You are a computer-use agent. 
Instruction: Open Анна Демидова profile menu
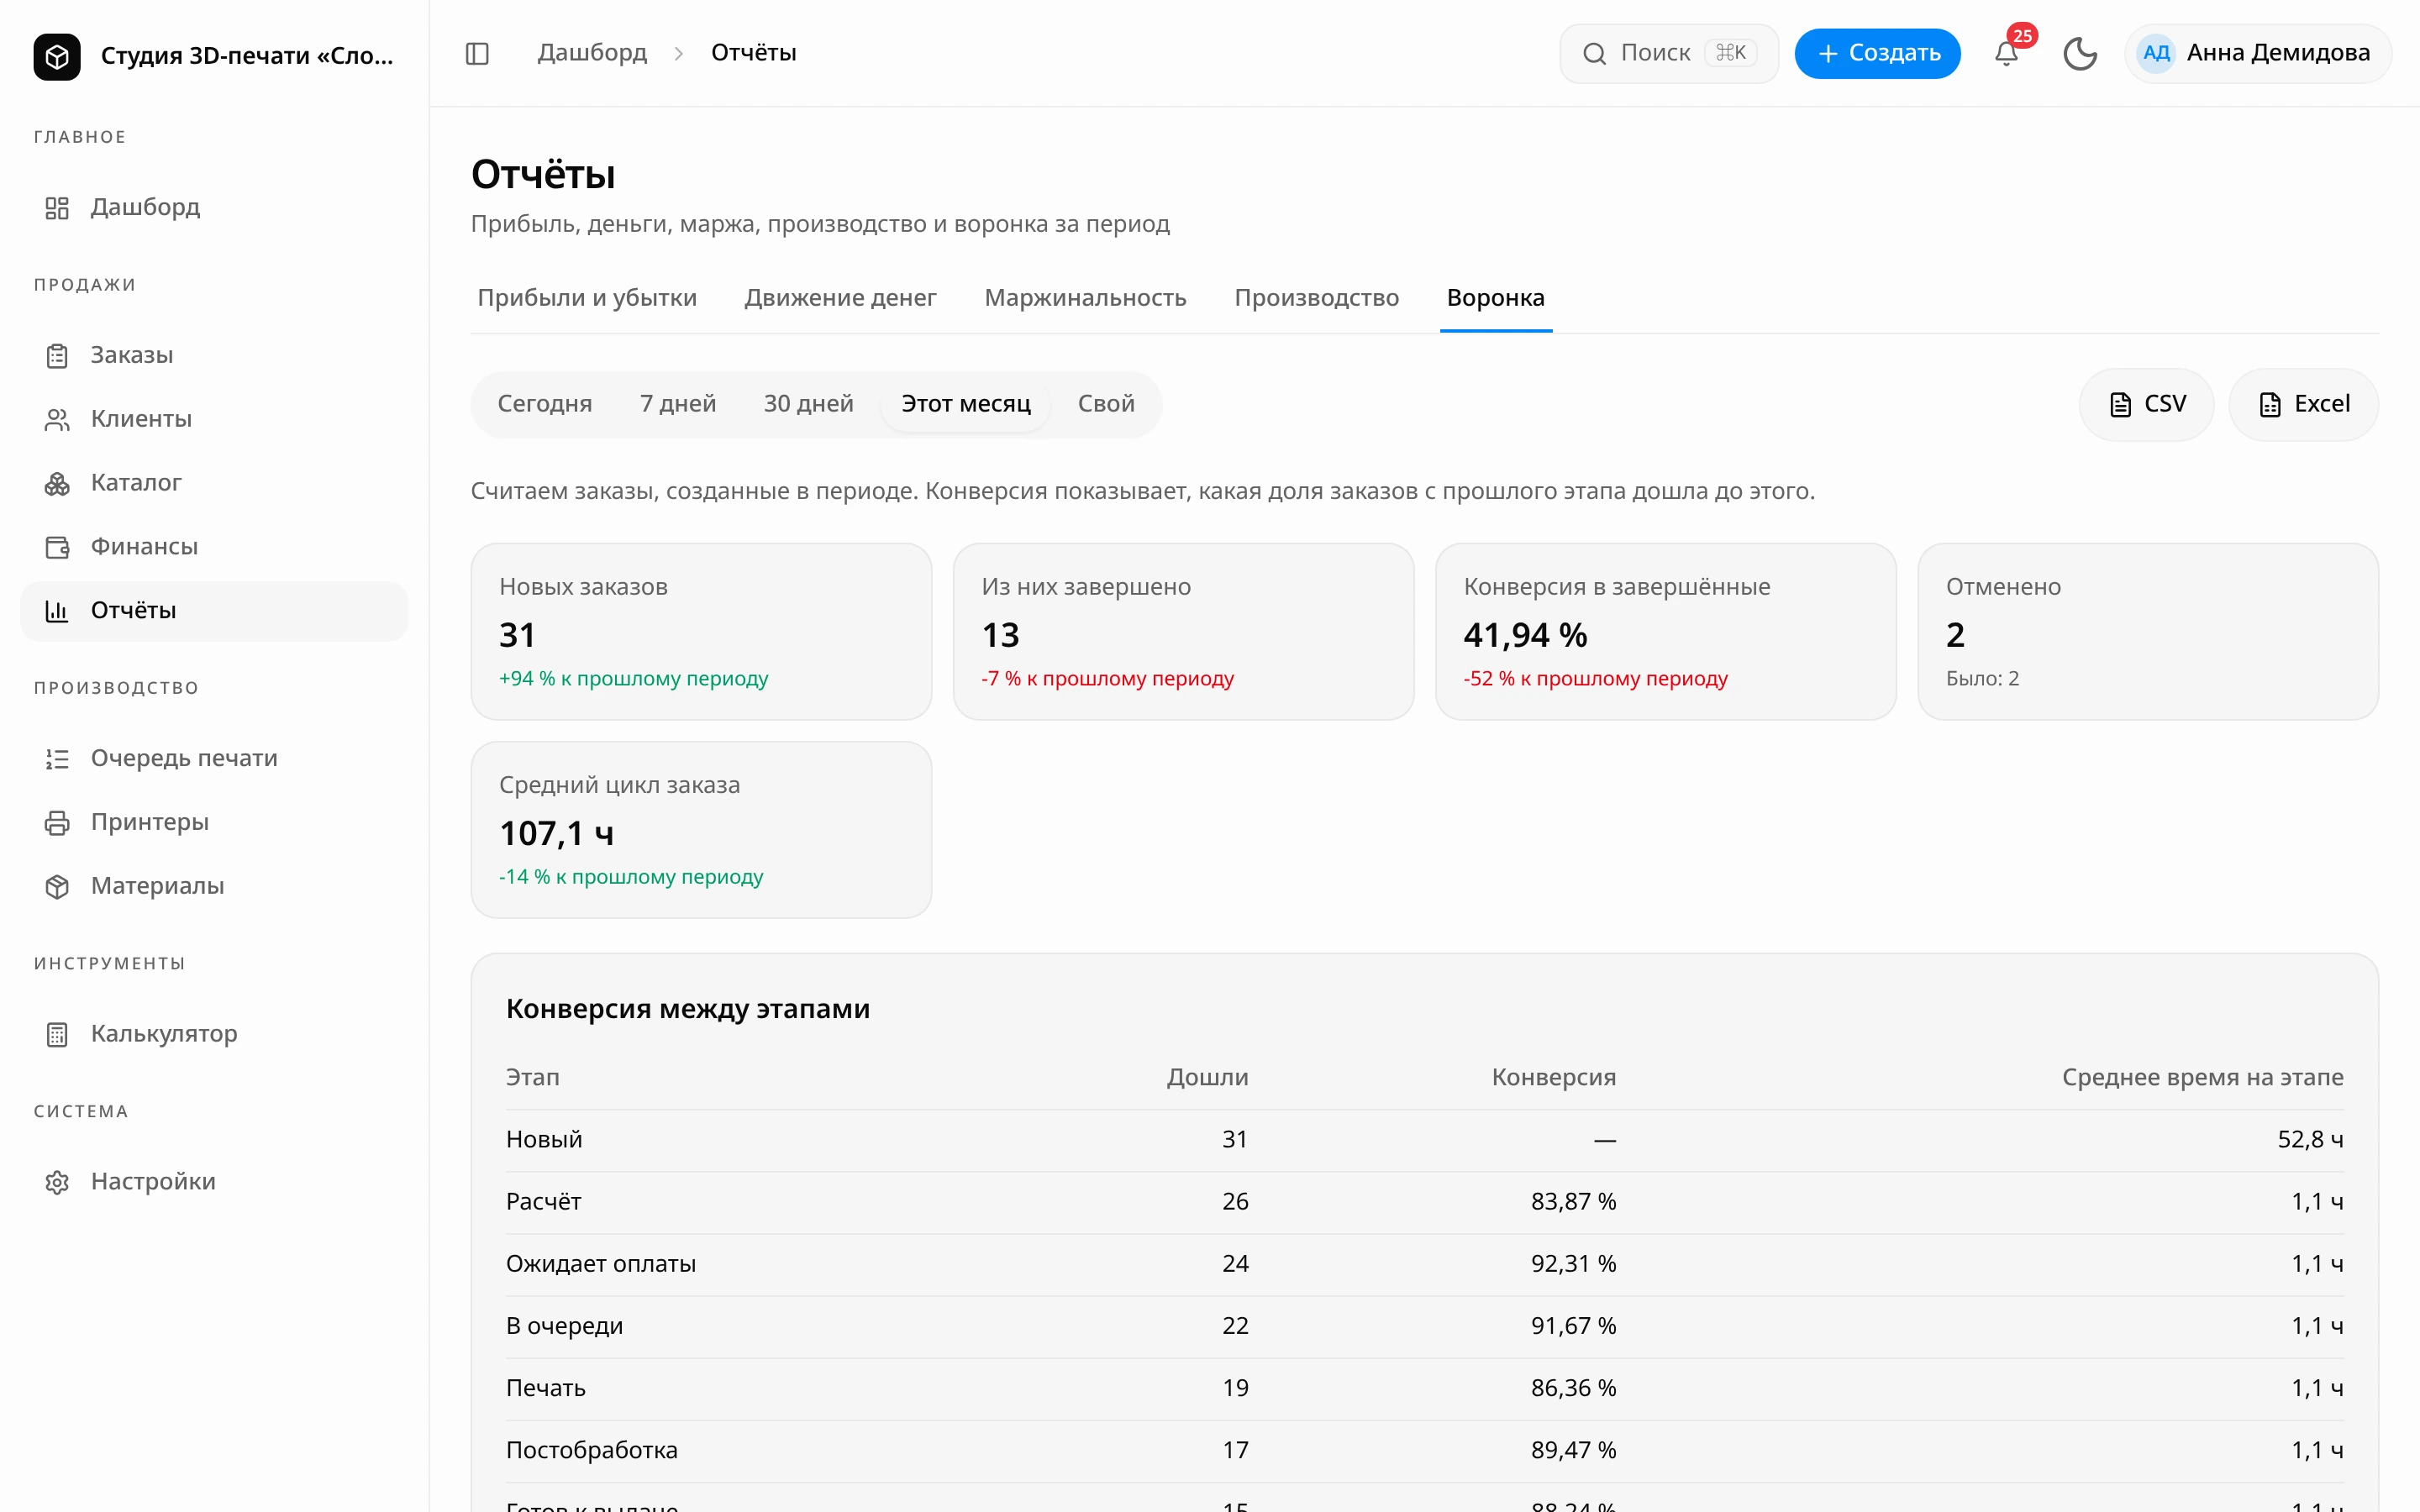click(x=2258, y=53)
